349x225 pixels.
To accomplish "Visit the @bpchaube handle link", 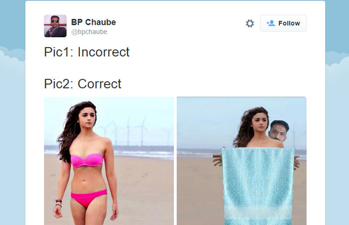I will (x=90, y=32).
